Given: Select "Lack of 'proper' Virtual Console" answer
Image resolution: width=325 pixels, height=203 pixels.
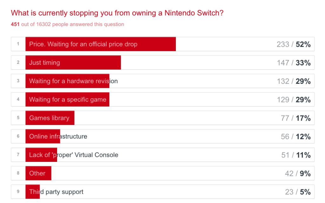Looking at the screenshot, I should tap(74, 155).
